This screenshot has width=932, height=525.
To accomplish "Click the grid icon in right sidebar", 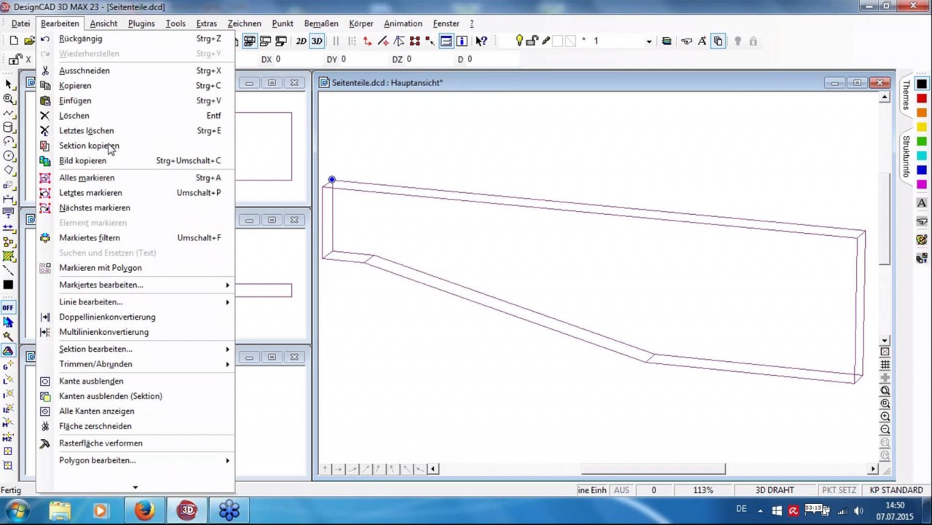I will [x=884, y=364].
